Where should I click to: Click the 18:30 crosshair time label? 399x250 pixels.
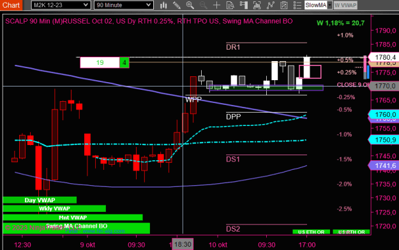[183, 244]
